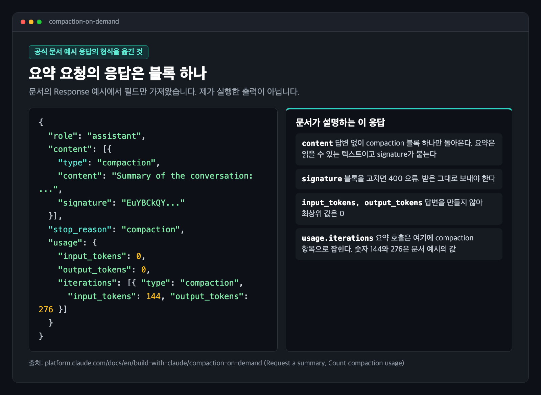This screenshot has width=541, height=395.
Task: Click the green maximize dot in title bar
Action: pos(39,22)
